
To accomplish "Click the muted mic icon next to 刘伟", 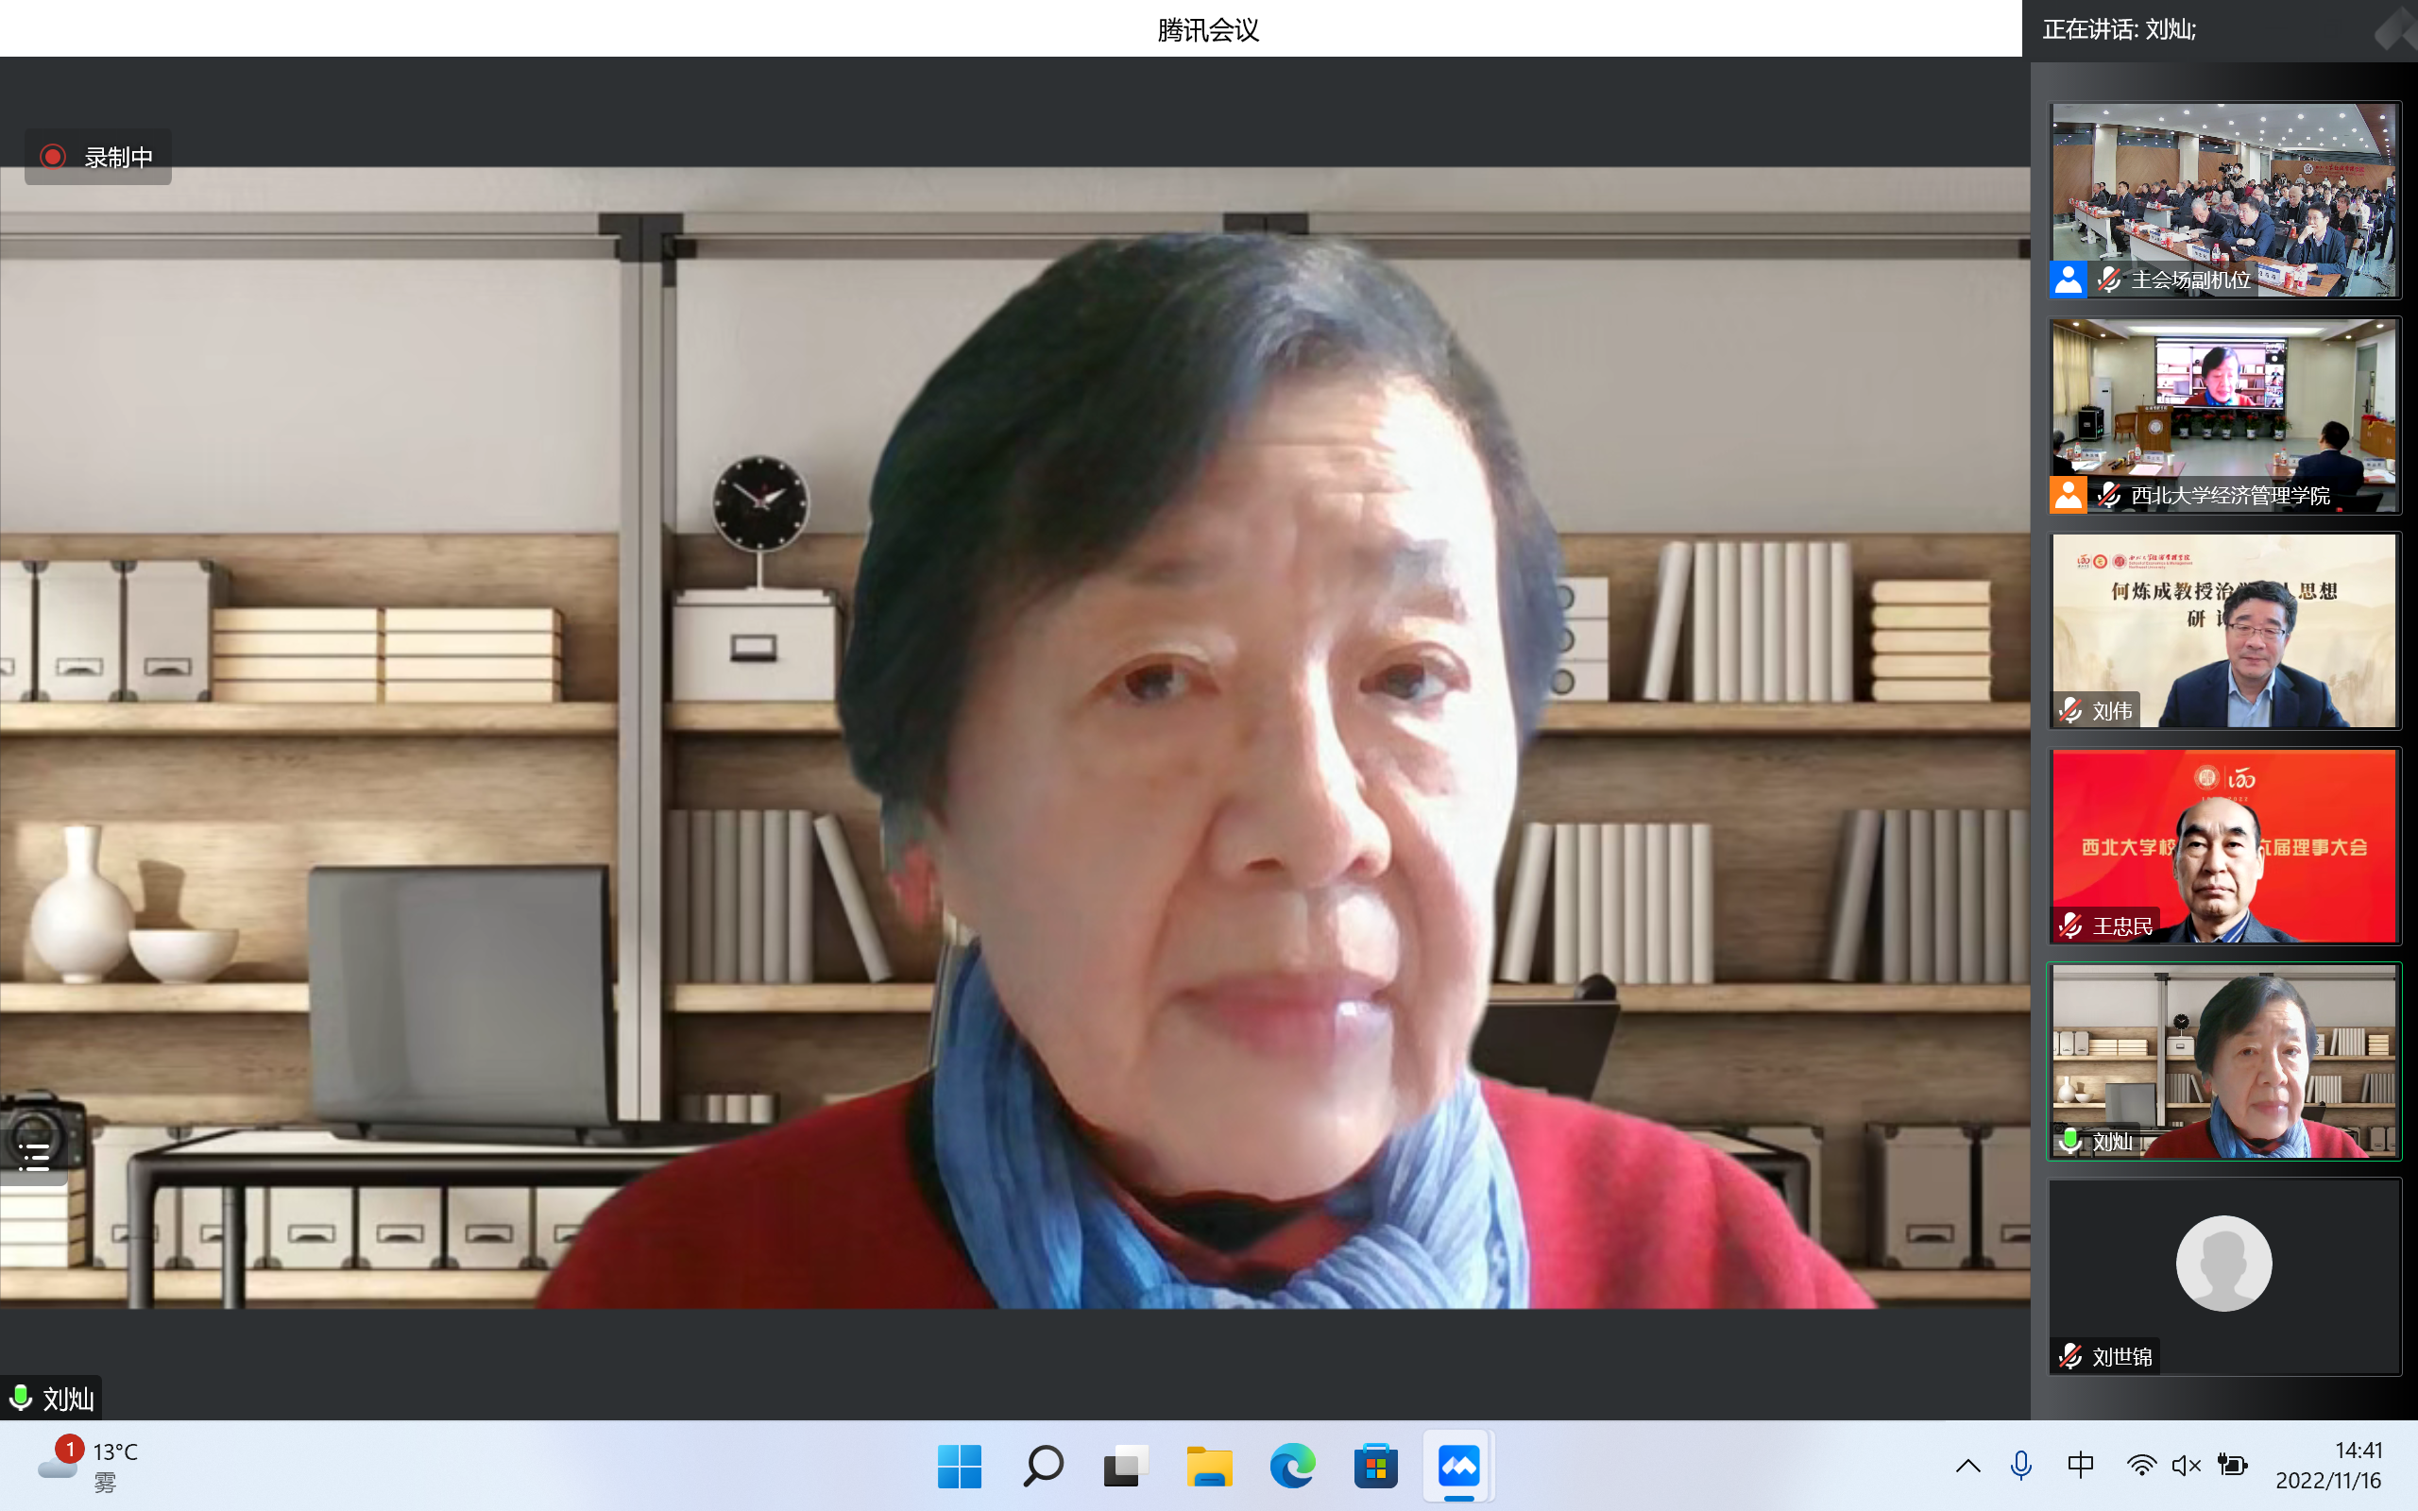I will pyautogui.click(x=2070, y=710).
